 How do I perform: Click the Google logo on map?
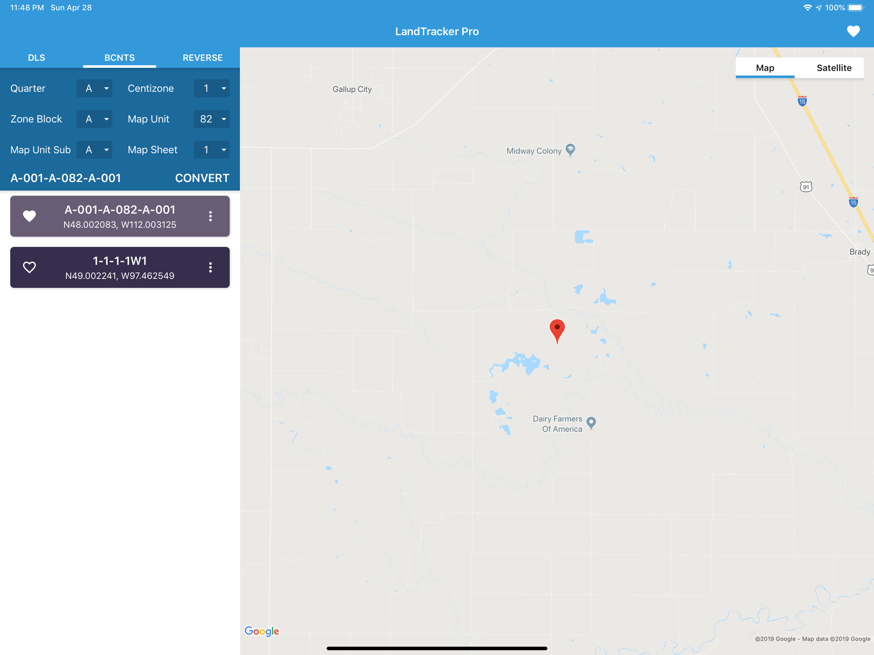point(262,631)
